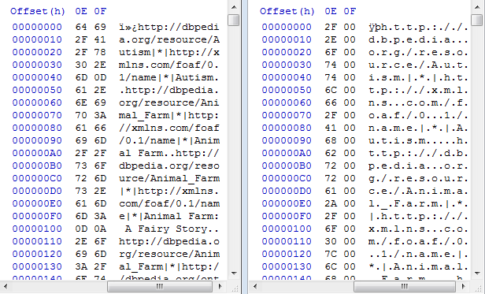Select offset 00000040 in the left pane
The height and width of the screenshot is (294, 485).
(37, 77)
